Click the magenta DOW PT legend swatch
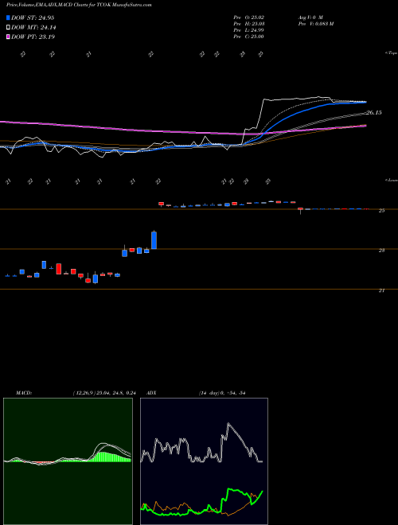Viewport: 398px width, 525px height. click(x=8, y=37)
